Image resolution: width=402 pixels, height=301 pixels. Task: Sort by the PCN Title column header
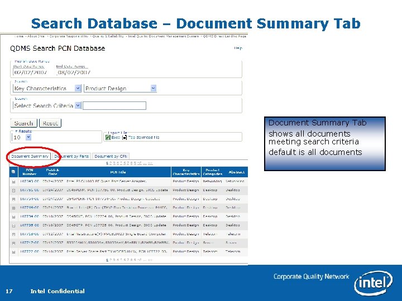tap(118, 172)
